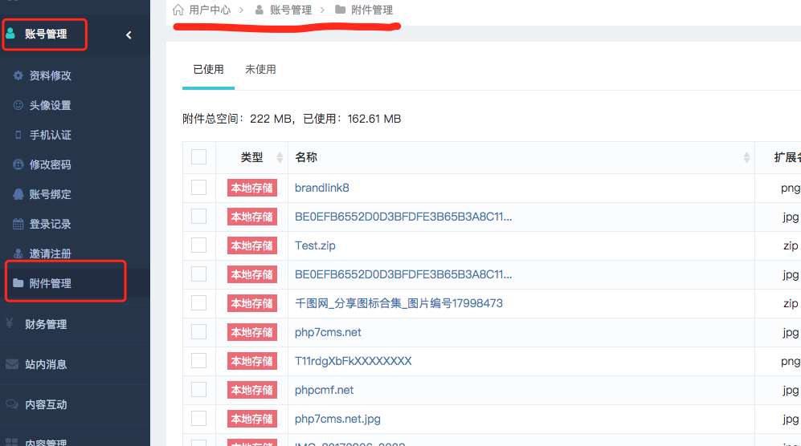Viewport: 801px width, 446px height.
Task: Switch to the 已使用 tab
Action: point(208,70)
